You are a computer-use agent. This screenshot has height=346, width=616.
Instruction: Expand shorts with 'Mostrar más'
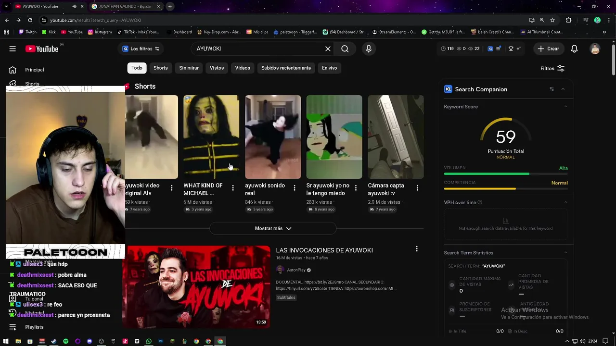tap(273, 228)
